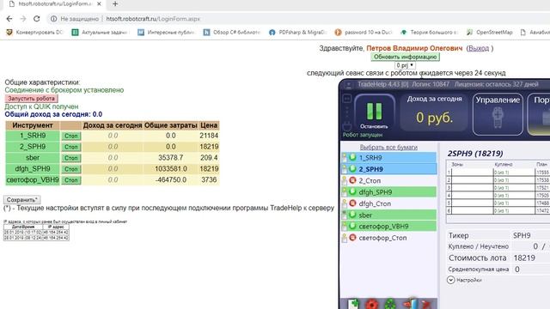Screen dimensions: 550x309
Task: Open OpenStreetMap bookmark
Action: pos(490,33)
